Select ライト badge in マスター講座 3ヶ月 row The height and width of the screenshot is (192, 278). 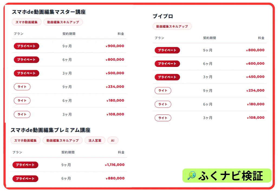pos(22,114)
